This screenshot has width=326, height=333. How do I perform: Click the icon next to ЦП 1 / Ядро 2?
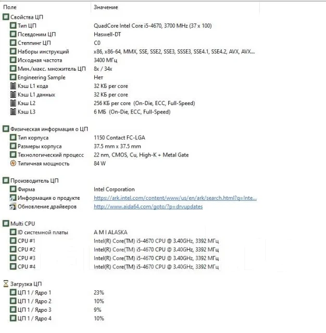point(13,301)
